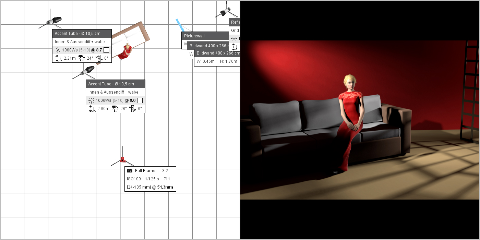Click the 'f/11' aperture value

[167, 179]
